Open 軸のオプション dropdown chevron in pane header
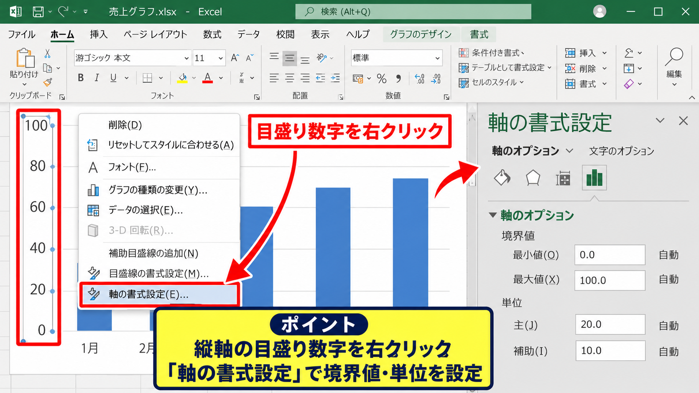Image resolution: width=699 pixels, height=393 pixels. coord(569,151)
